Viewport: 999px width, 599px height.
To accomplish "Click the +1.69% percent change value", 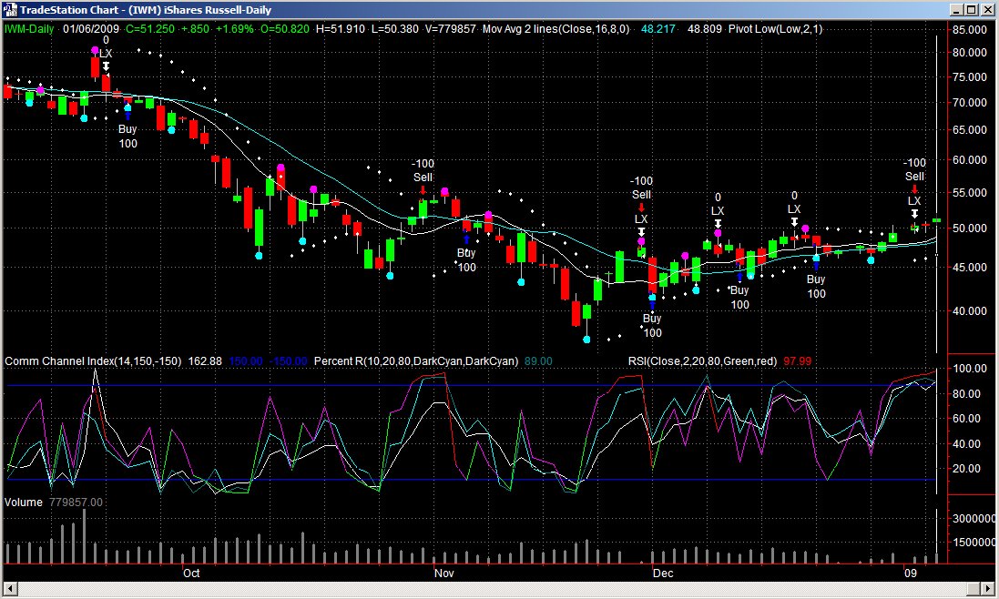I will pyautogui.click(x=234, y=29).
